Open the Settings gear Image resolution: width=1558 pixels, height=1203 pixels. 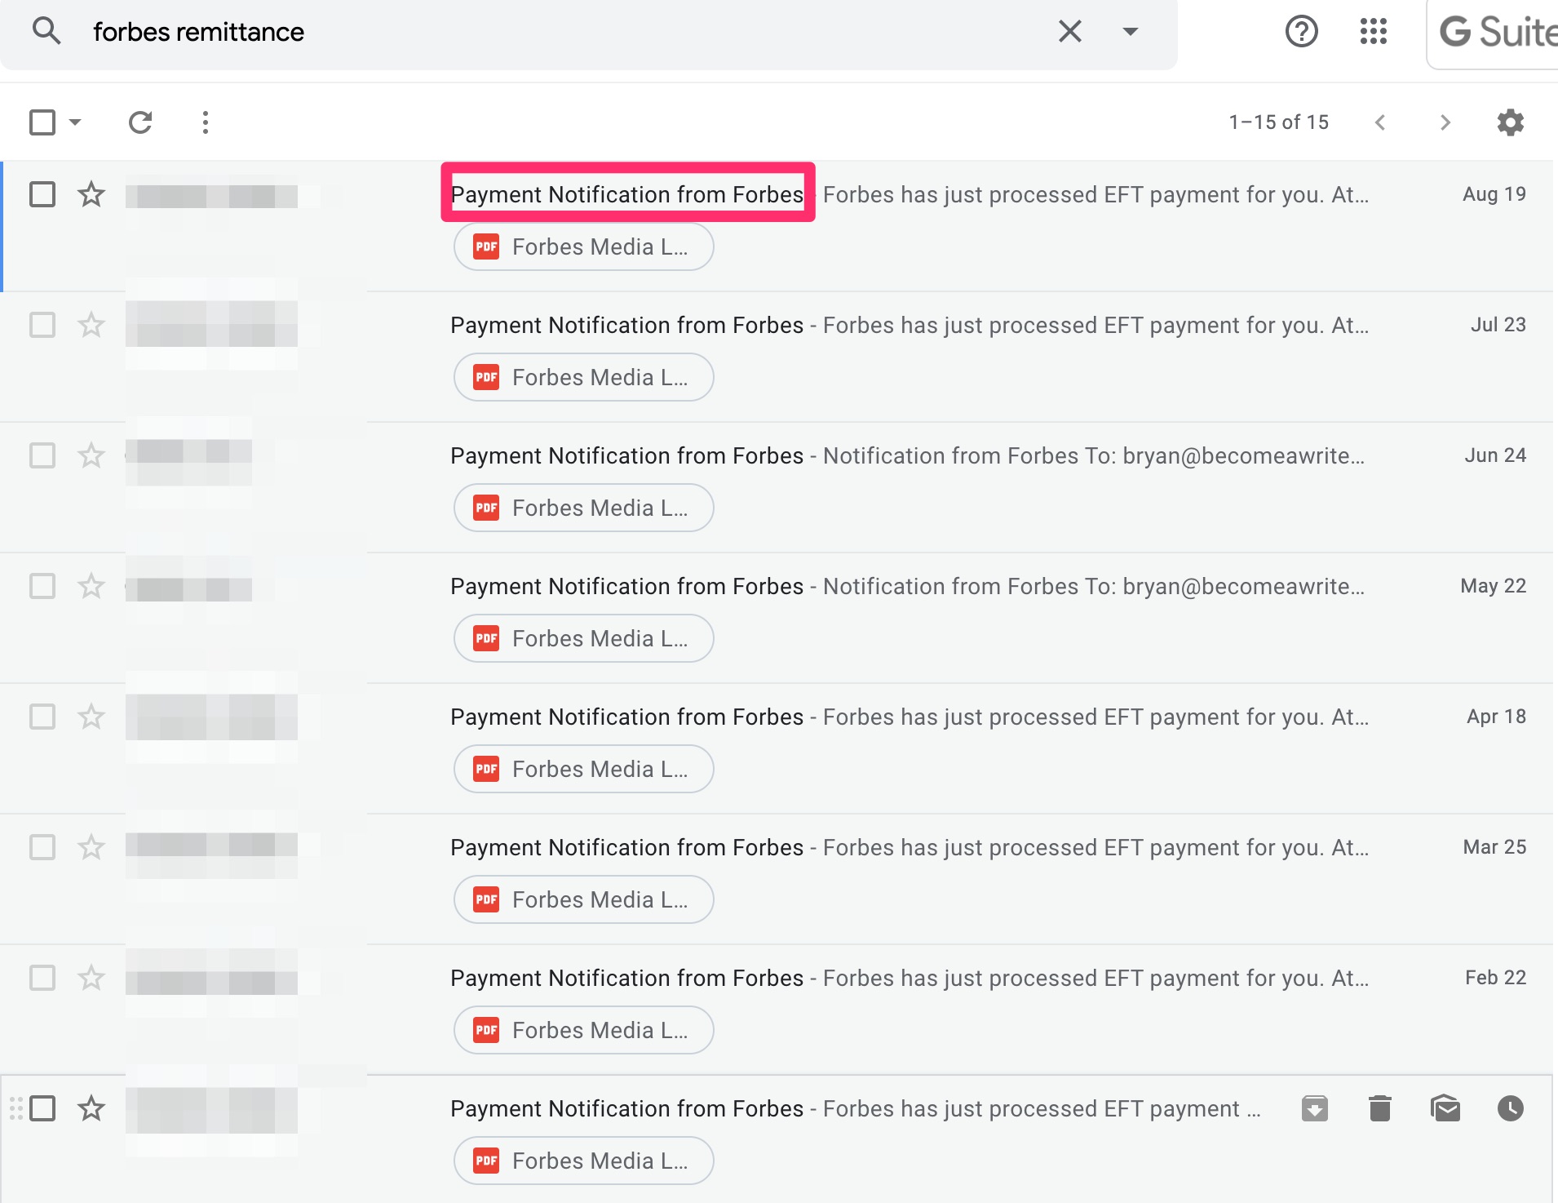click(1510, 122)
